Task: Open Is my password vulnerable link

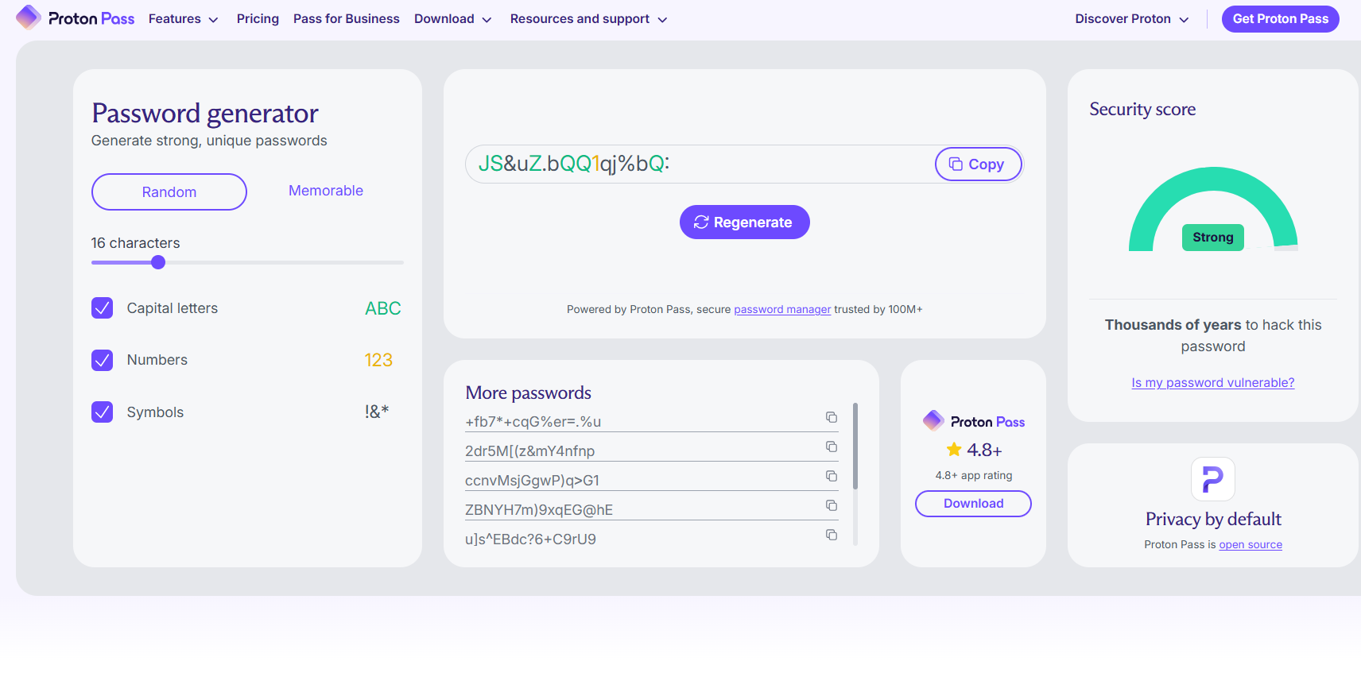Action: [1213, 383]
